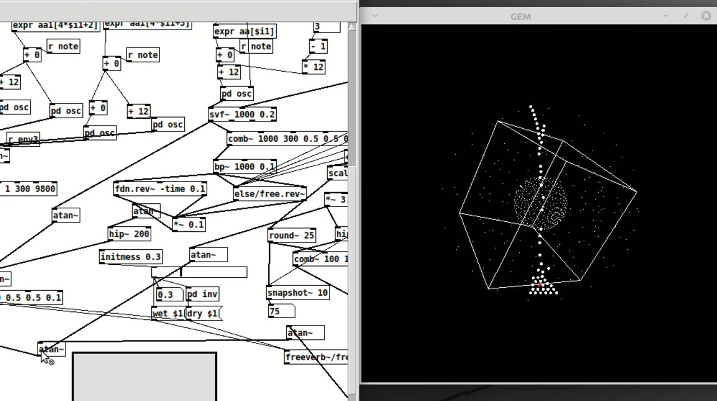Select the r note box beside - 1

(x=256, y=46)
